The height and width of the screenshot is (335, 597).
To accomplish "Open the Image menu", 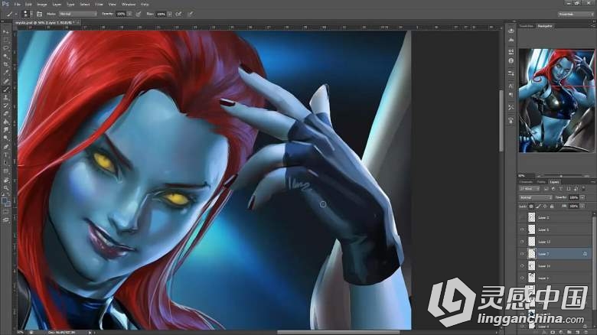I will coord(42,4).
